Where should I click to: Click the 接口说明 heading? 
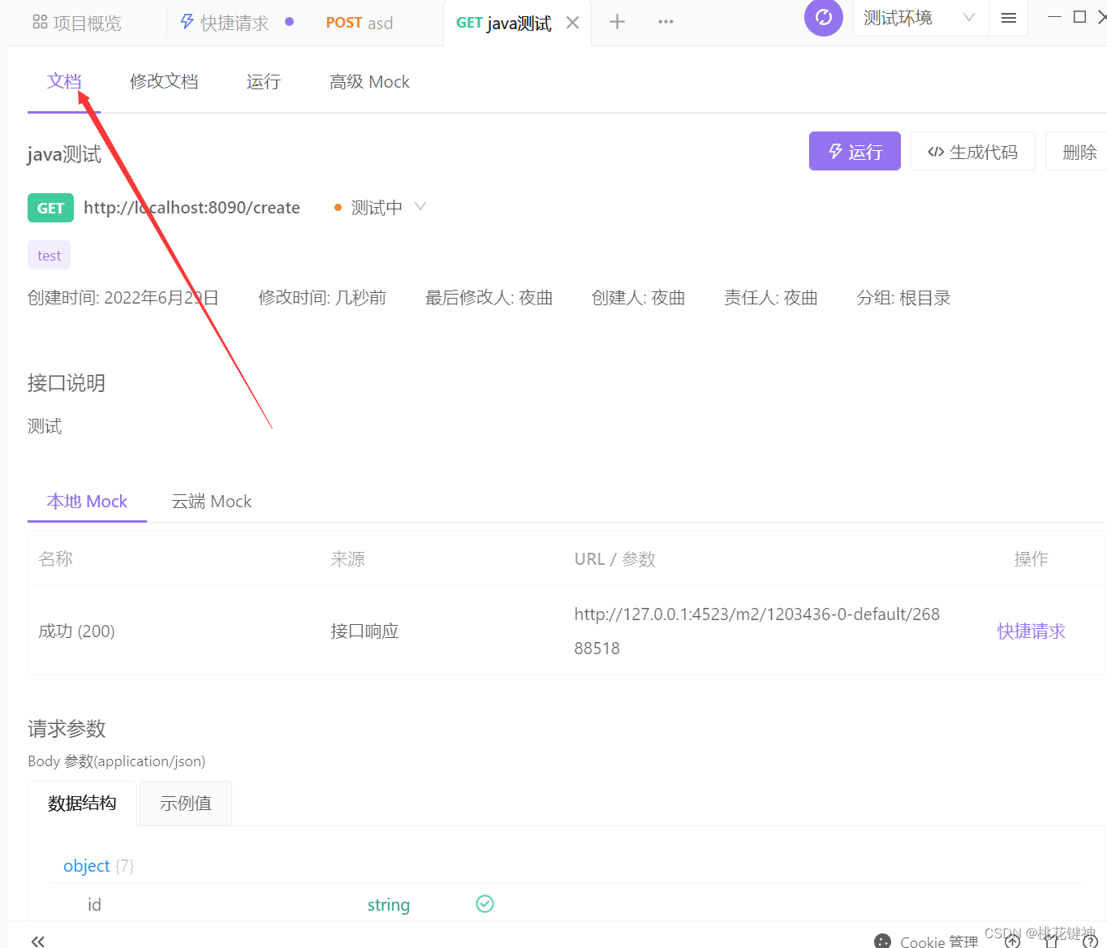point(67,383)
